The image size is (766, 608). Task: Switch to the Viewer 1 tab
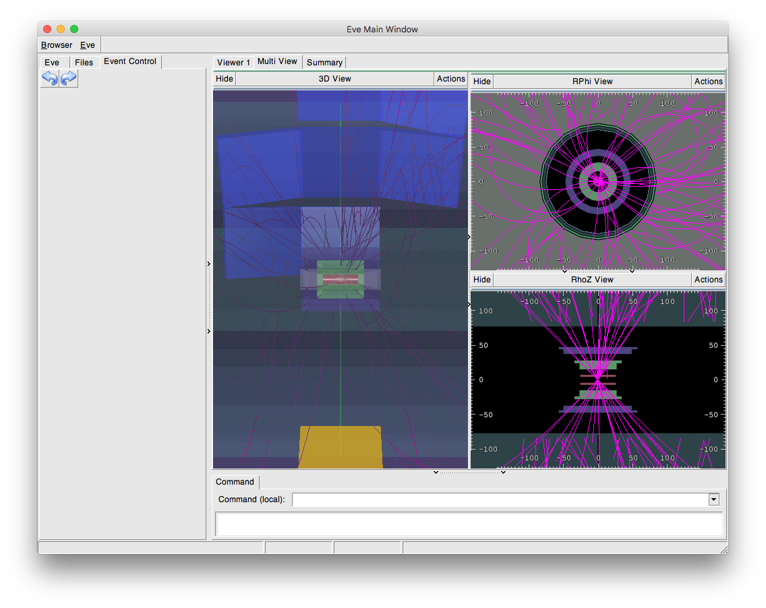click(x=233, y=62)
